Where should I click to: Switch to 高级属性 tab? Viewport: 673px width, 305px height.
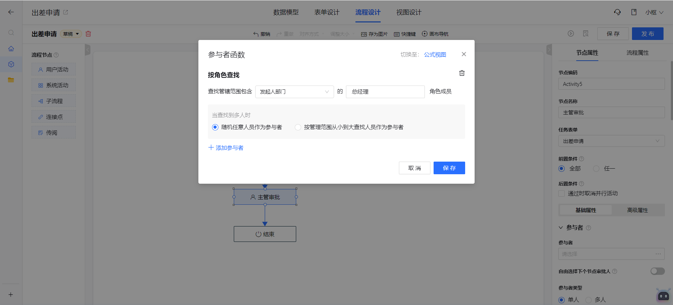point(638,210)
